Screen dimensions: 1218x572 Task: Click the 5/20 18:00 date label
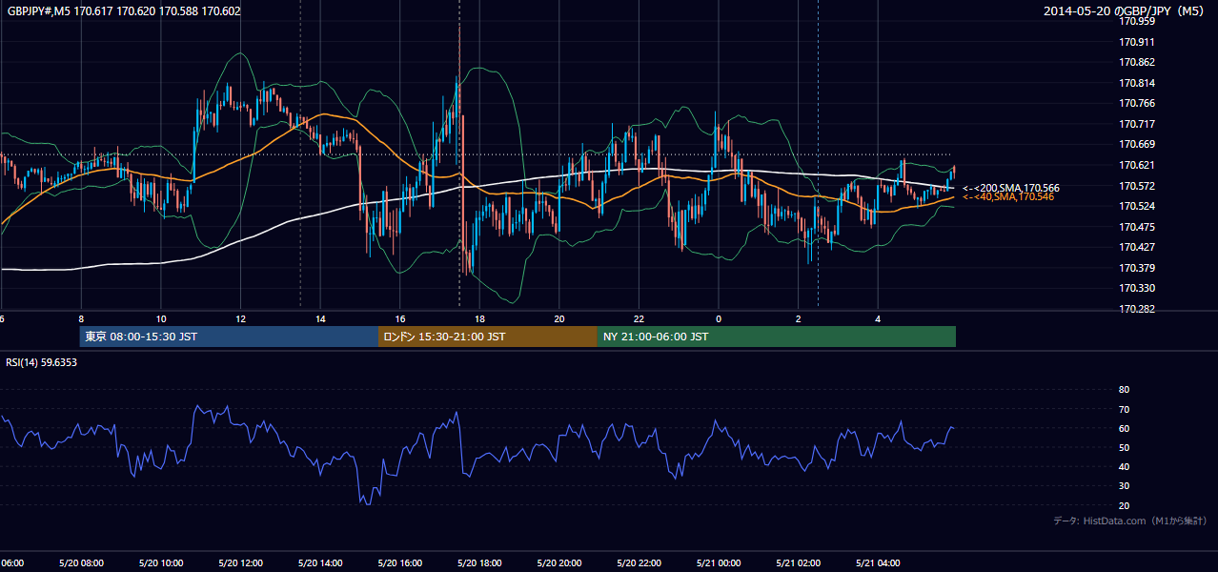[479, 563]
